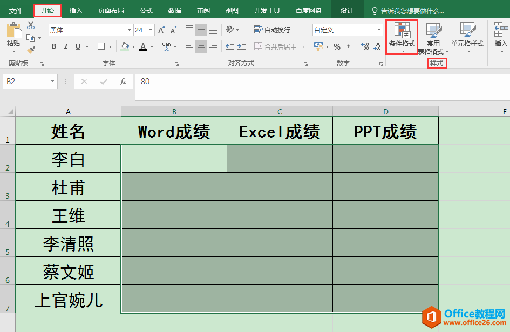Click the Cut scissors icon
The width and height of the screenshot is (510, 332).
coord(31,25)
